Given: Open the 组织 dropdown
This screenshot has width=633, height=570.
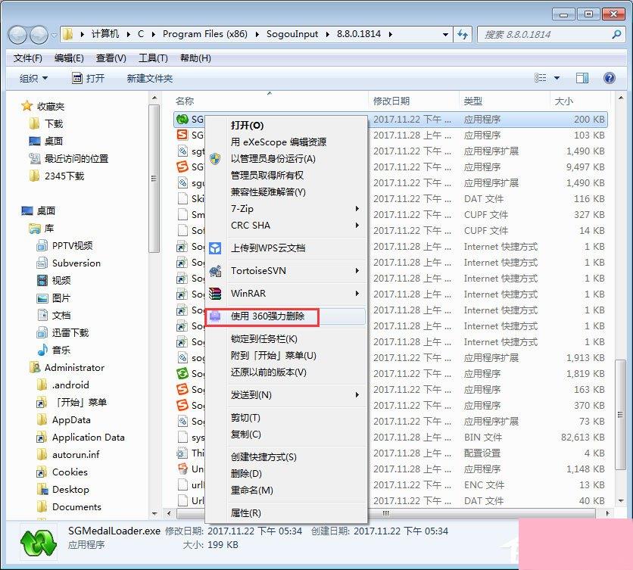Looking at the screenshot, I should click(x=33, y=78).
